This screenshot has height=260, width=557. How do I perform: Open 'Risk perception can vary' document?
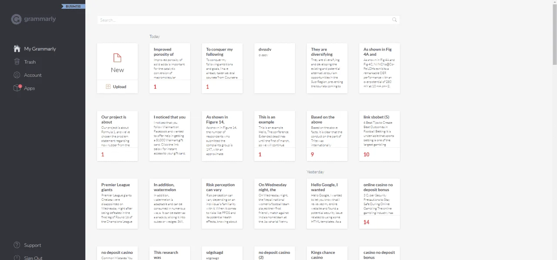click(x=222, y=203)
